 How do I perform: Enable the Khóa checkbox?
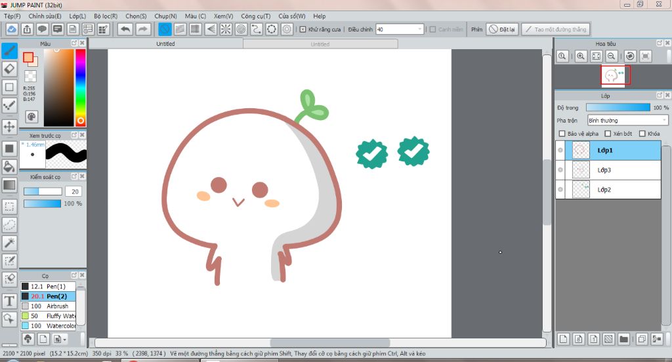click(x=642, y=134)
